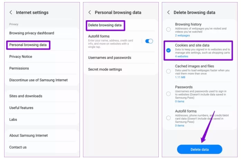Tap Delete browsing data entry
Image resolution: width=241 pixels, height=160 pixels.
point(105,25)
